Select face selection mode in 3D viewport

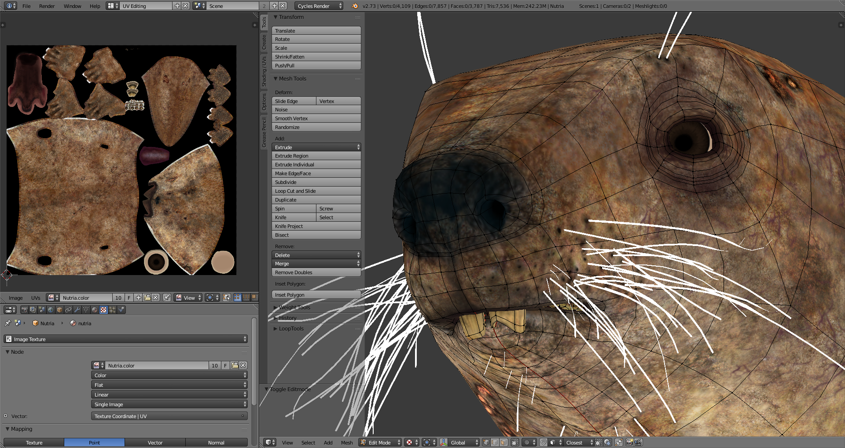(503, 443)
